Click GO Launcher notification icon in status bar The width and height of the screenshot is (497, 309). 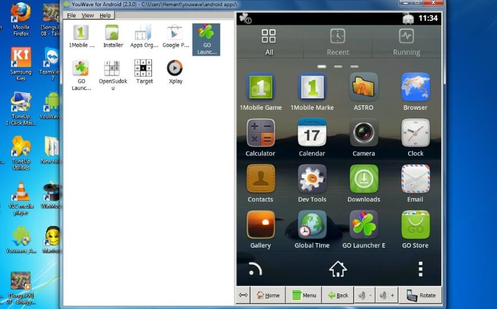pos(245,18)
